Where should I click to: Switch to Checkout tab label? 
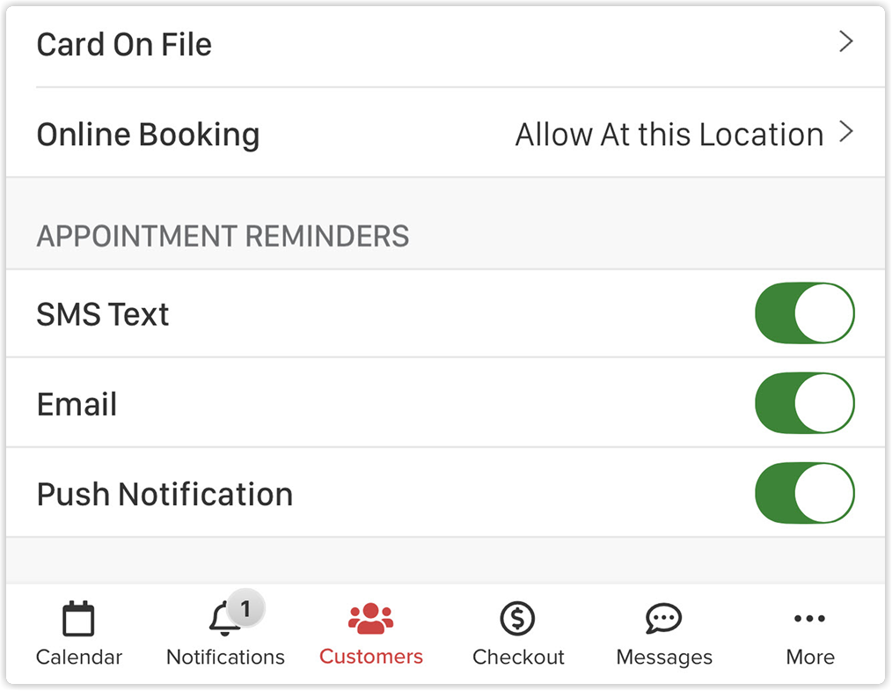tap(518, 658)
